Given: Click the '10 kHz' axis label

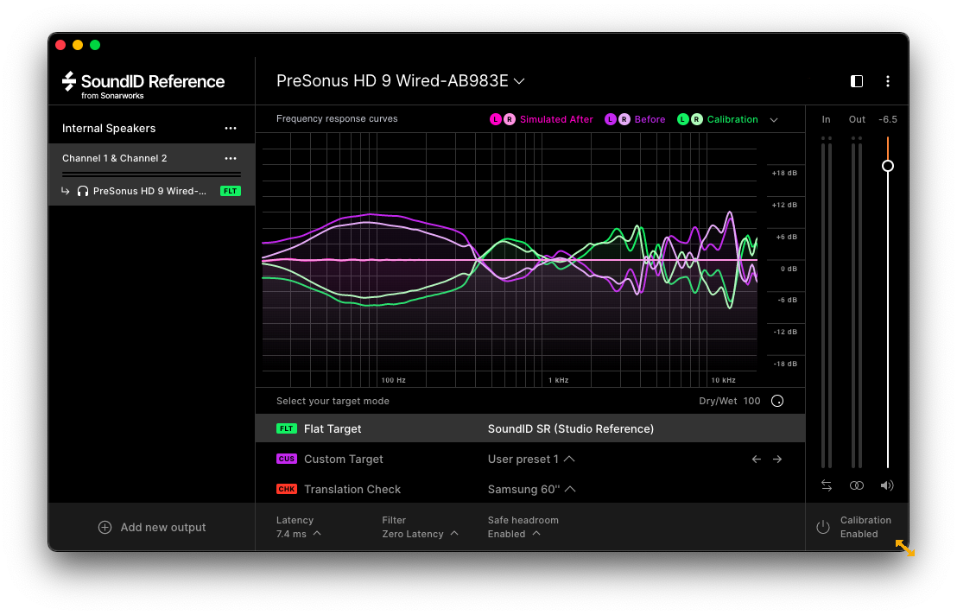Looking at the screenshot, I should click(723, 380).
